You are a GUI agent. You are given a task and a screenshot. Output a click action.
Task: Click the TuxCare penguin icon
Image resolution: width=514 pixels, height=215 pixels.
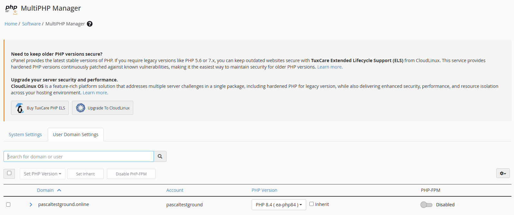coord(20,108)
